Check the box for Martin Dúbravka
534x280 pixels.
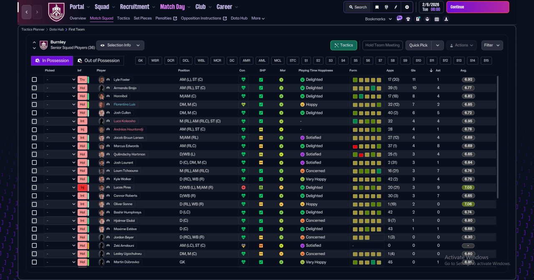[x=34, y=262]
